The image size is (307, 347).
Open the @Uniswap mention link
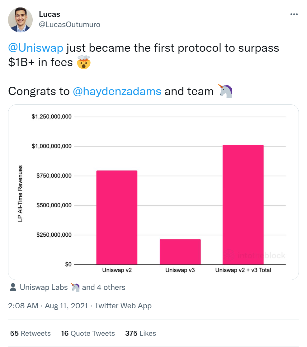35,48
